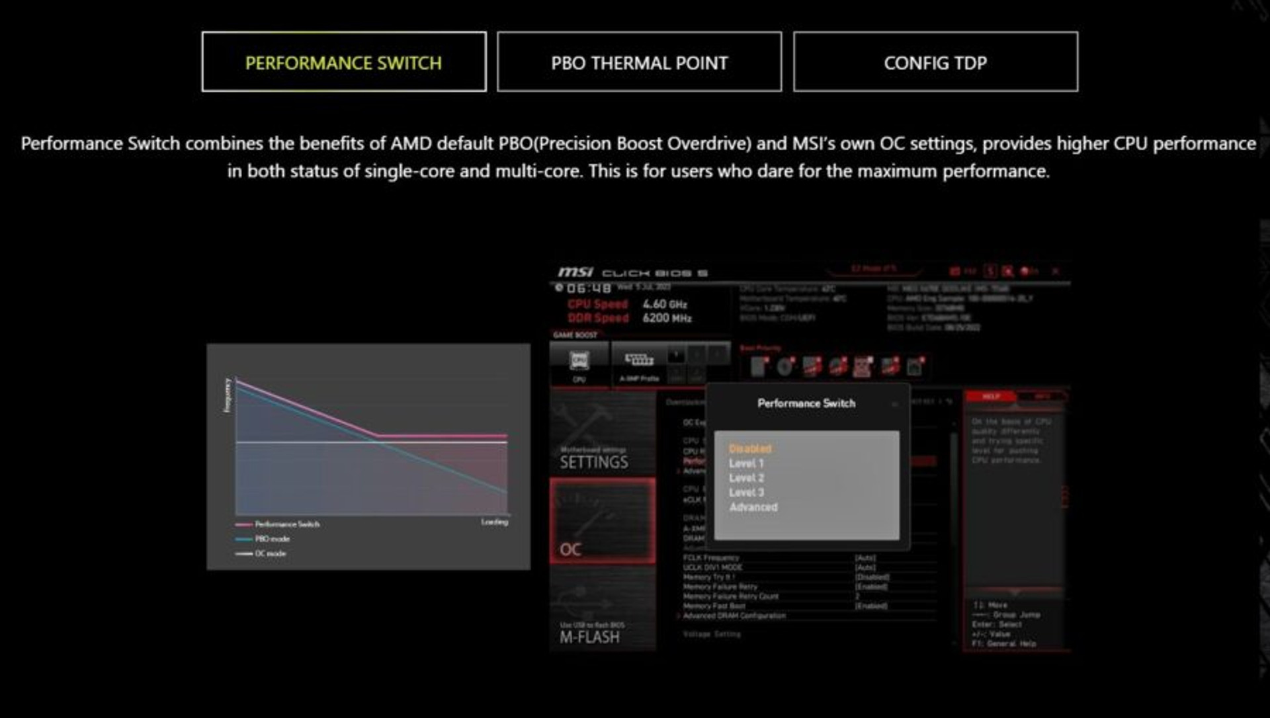Click the 06:48 BIOS clock

tap(589, 288)
